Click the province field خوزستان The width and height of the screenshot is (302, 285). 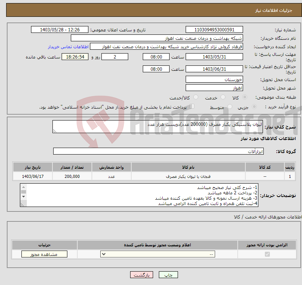point(214,79)
